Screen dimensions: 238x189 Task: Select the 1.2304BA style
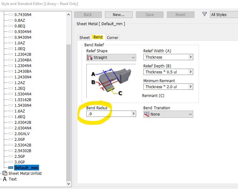[x=23, y=60]
